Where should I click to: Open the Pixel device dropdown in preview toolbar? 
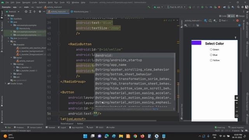pyautogui.click(x=223, y=21)
